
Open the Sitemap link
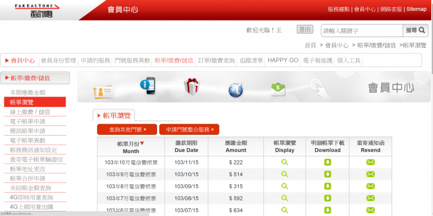pos(416,9)
